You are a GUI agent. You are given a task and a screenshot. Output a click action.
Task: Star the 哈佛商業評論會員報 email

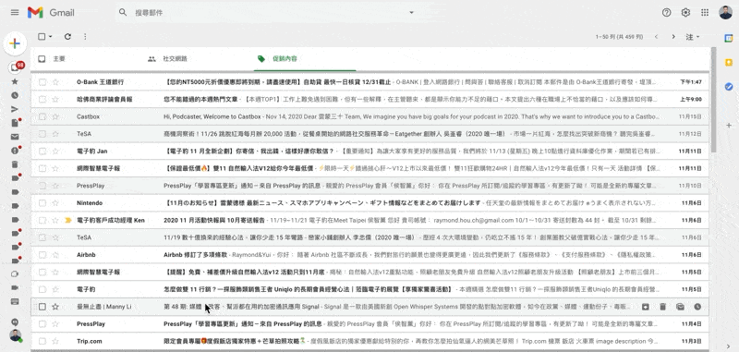[x=55, y=100]
